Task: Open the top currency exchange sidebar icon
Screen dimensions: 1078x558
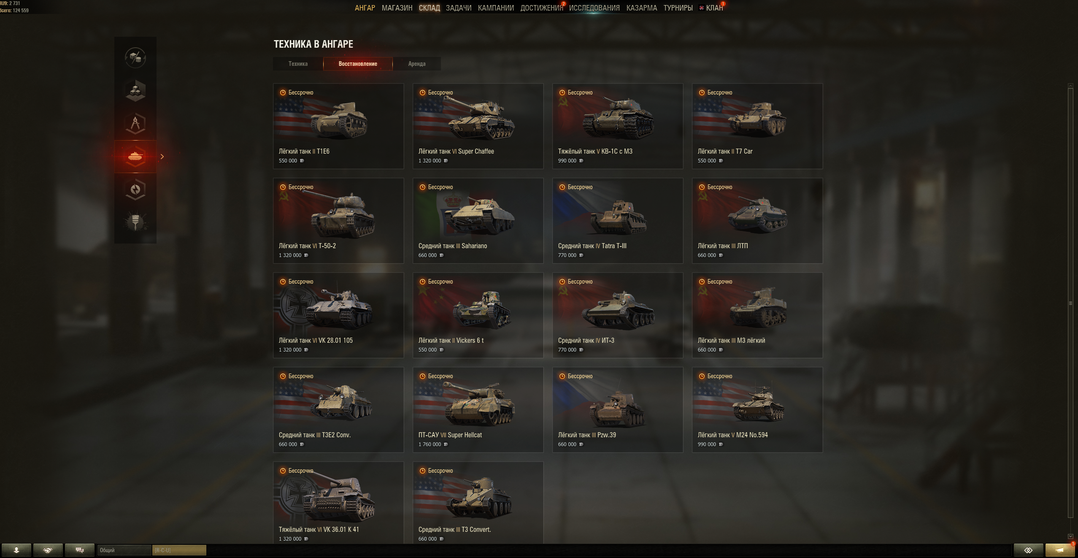Action: [135, 57]
